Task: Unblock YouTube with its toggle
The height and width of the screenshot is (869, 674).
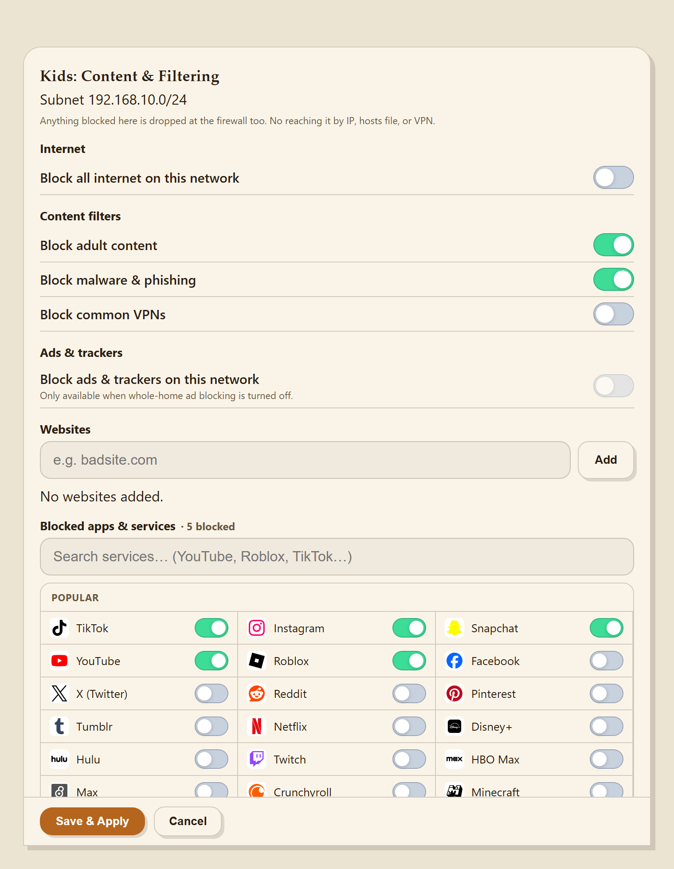Action: tap(212, 661)
